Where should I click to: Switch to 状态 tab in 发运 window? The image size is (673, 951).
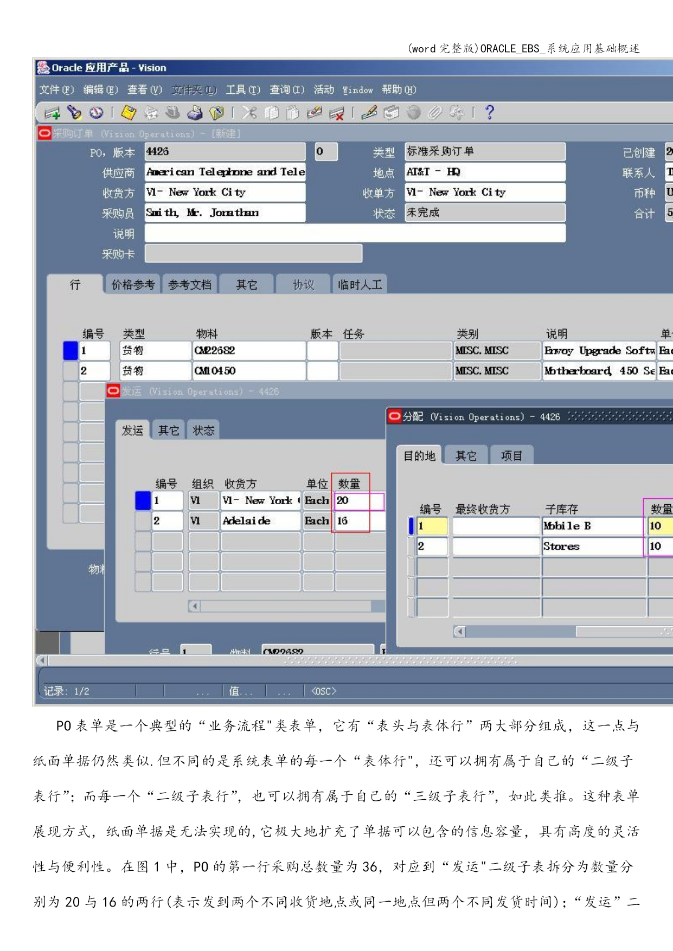click(x=203, y=430)
